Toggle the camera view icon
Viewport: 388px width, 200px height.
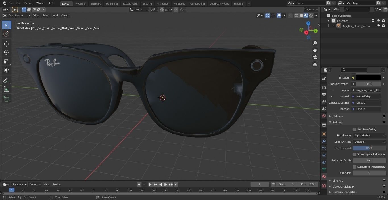(x=315, y=57)
